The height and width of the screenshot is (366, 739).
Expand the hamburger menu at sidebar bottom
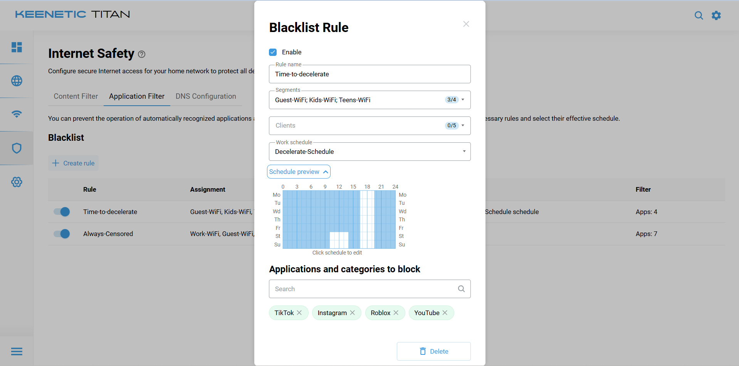pyautogui.click(x=17, y=351)
